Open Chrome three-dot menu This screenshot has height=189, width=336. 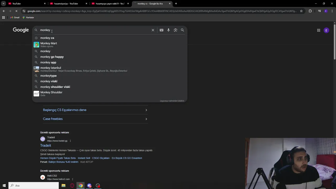click(332, 11)
